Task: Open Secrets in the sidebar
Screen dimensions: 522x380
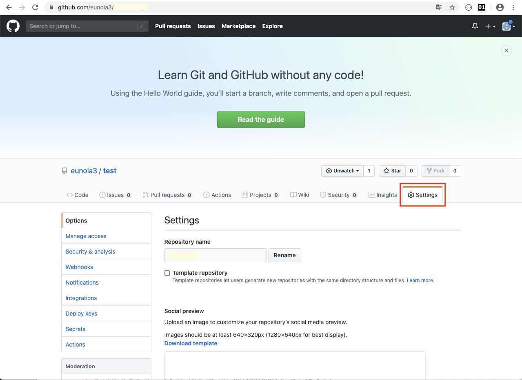Action: click(x=106, y=329)
